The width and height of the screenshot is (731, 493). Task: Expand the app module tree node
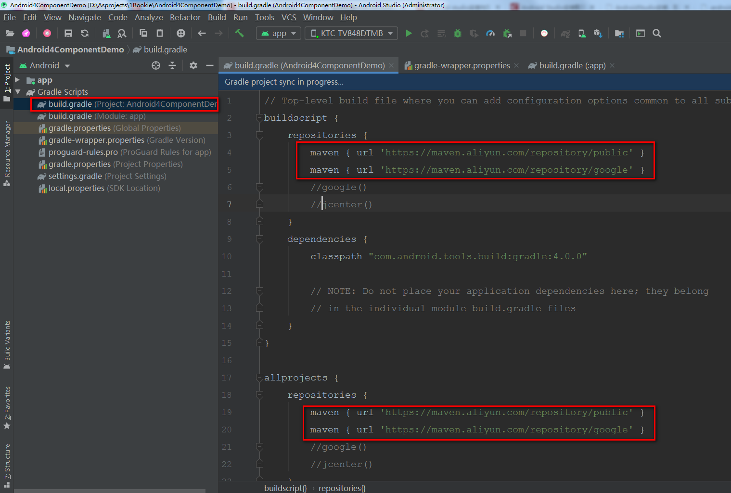[17, 80]
